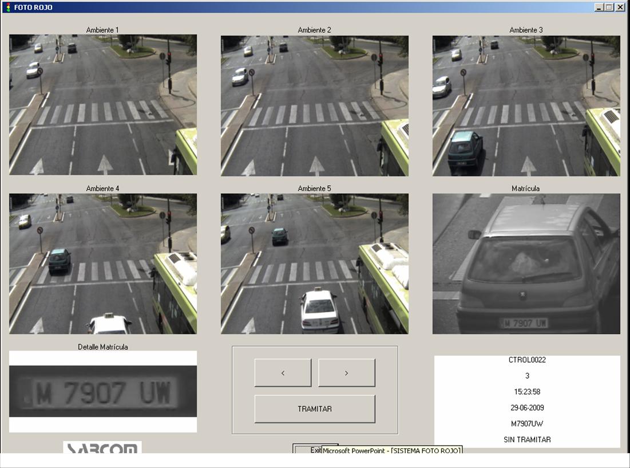Click the SARCOM logo
Viewport: 630px width, 468px height.
102,447
